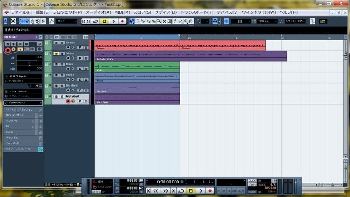Select the Mute X tool
Viewport: 350px width, 197px height.
pyautogui.click(x=164, y=21)
